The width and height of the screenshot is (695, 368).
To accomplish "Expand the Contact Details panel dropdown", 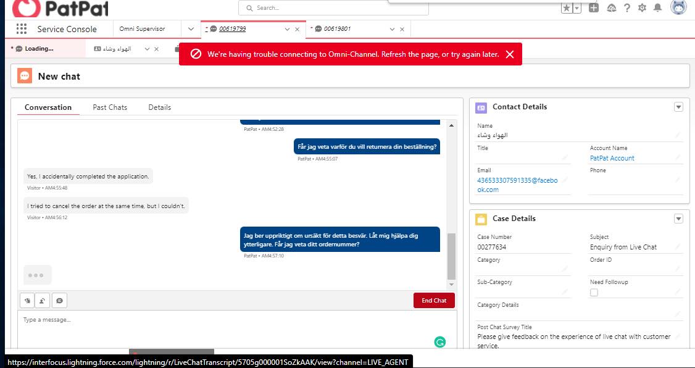I will (x=678, y=107).
